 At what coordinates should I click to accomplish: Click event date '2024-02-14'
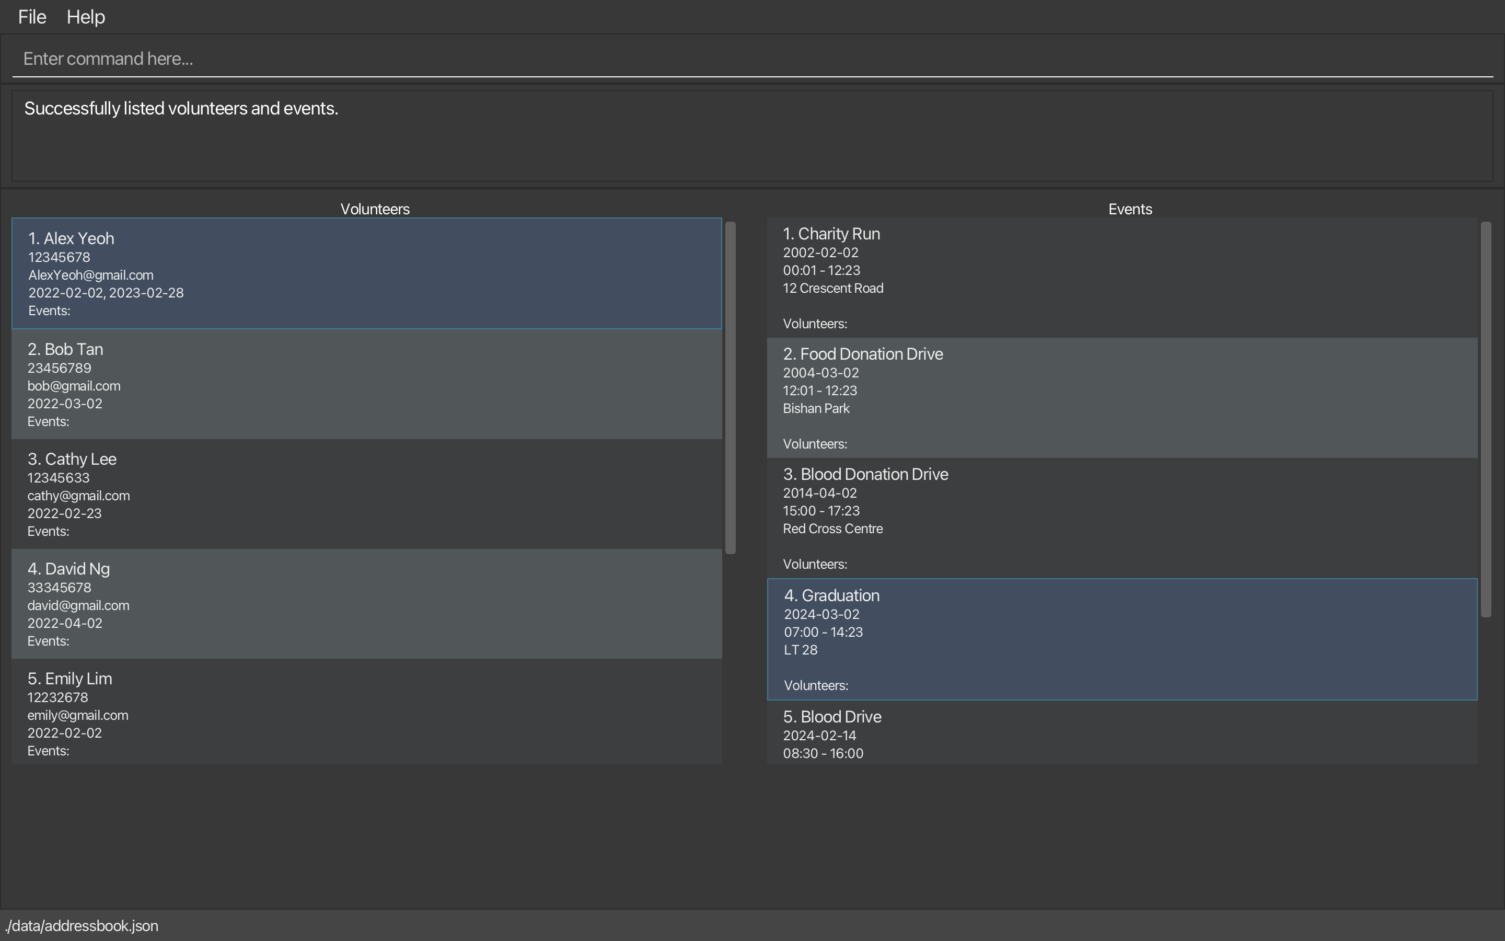point(820,736)
